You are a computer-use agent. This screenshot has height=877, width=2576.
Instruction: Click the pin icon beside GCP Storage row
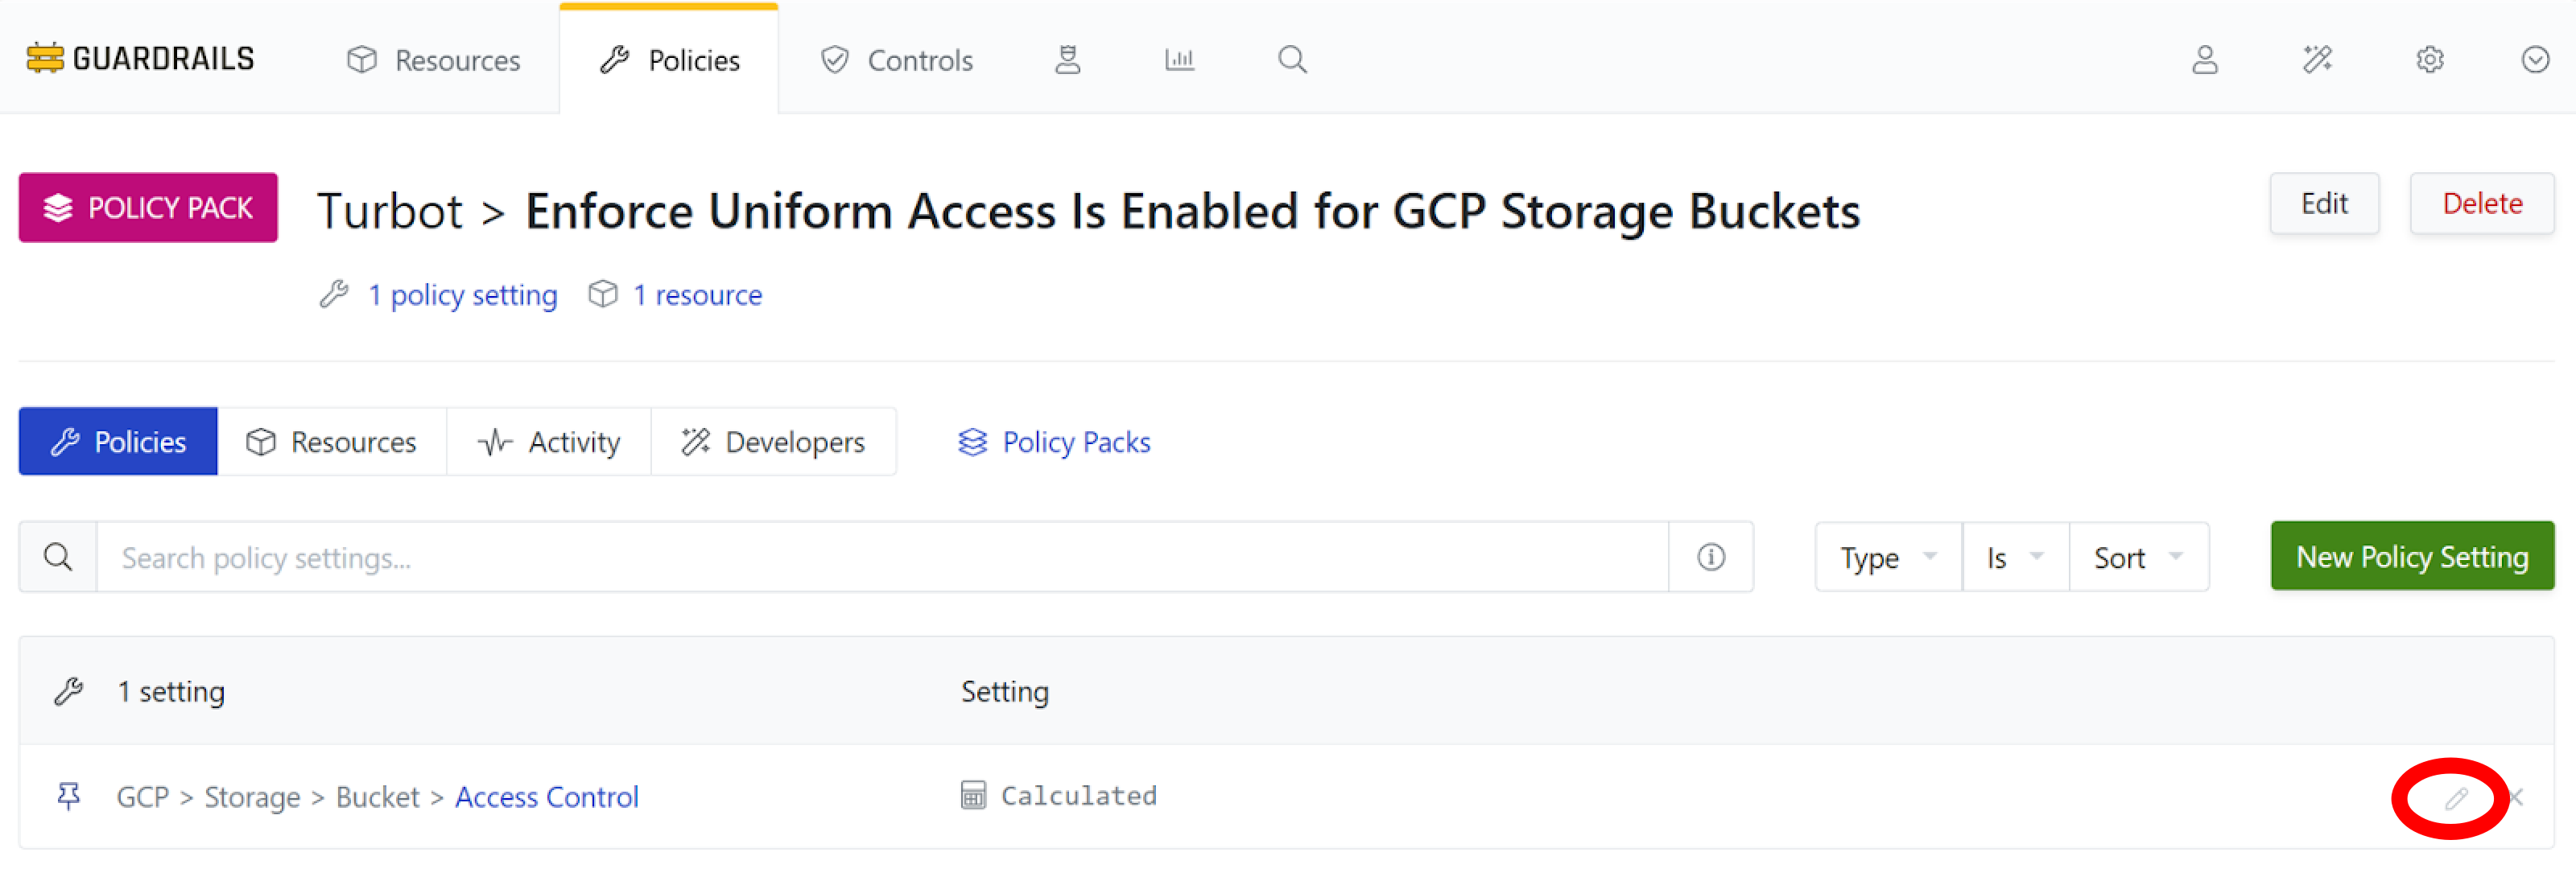(x=68, y=796)
